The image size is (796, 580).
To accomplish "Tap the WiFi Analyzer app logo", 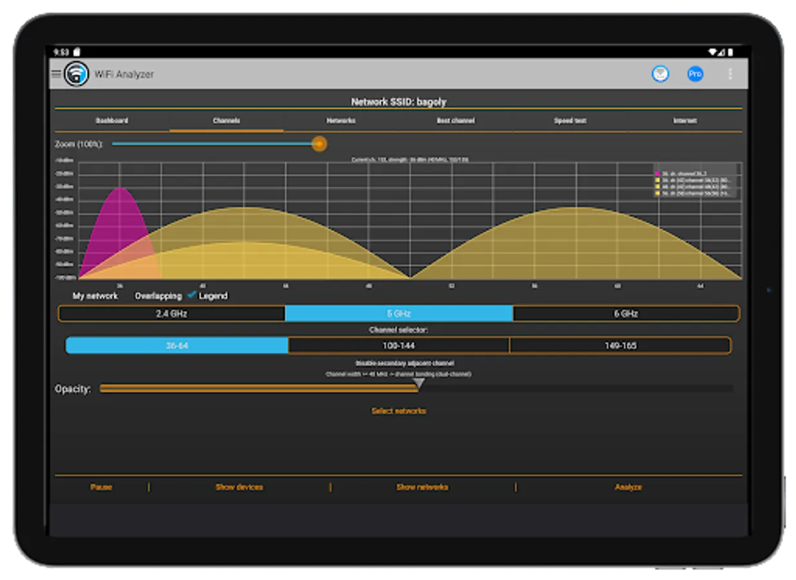I will 76,74.
